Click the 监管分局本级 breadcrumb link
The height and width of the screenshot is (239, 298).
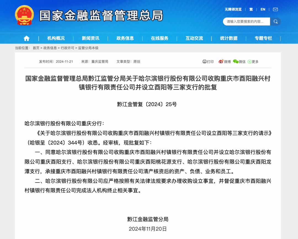click(88, 48)
